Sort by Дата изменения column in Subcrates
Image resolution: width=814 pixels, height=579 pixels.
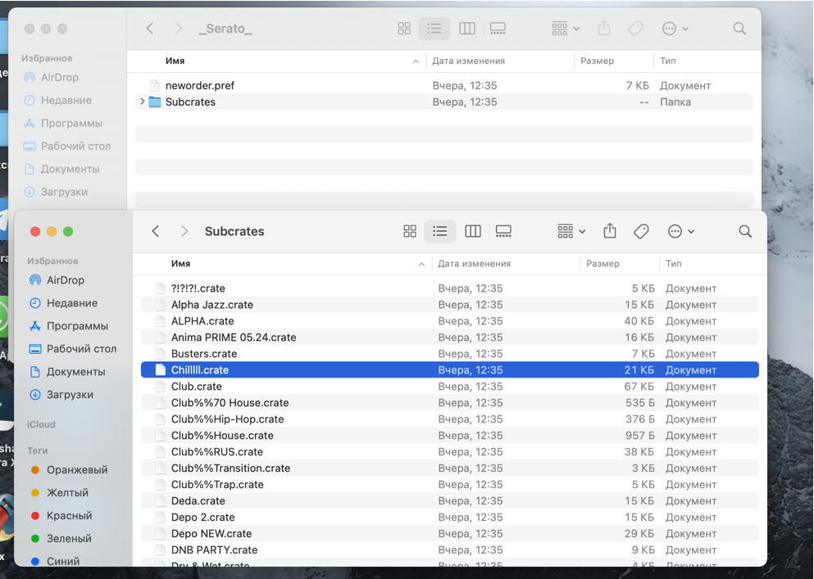click(474, 264)
